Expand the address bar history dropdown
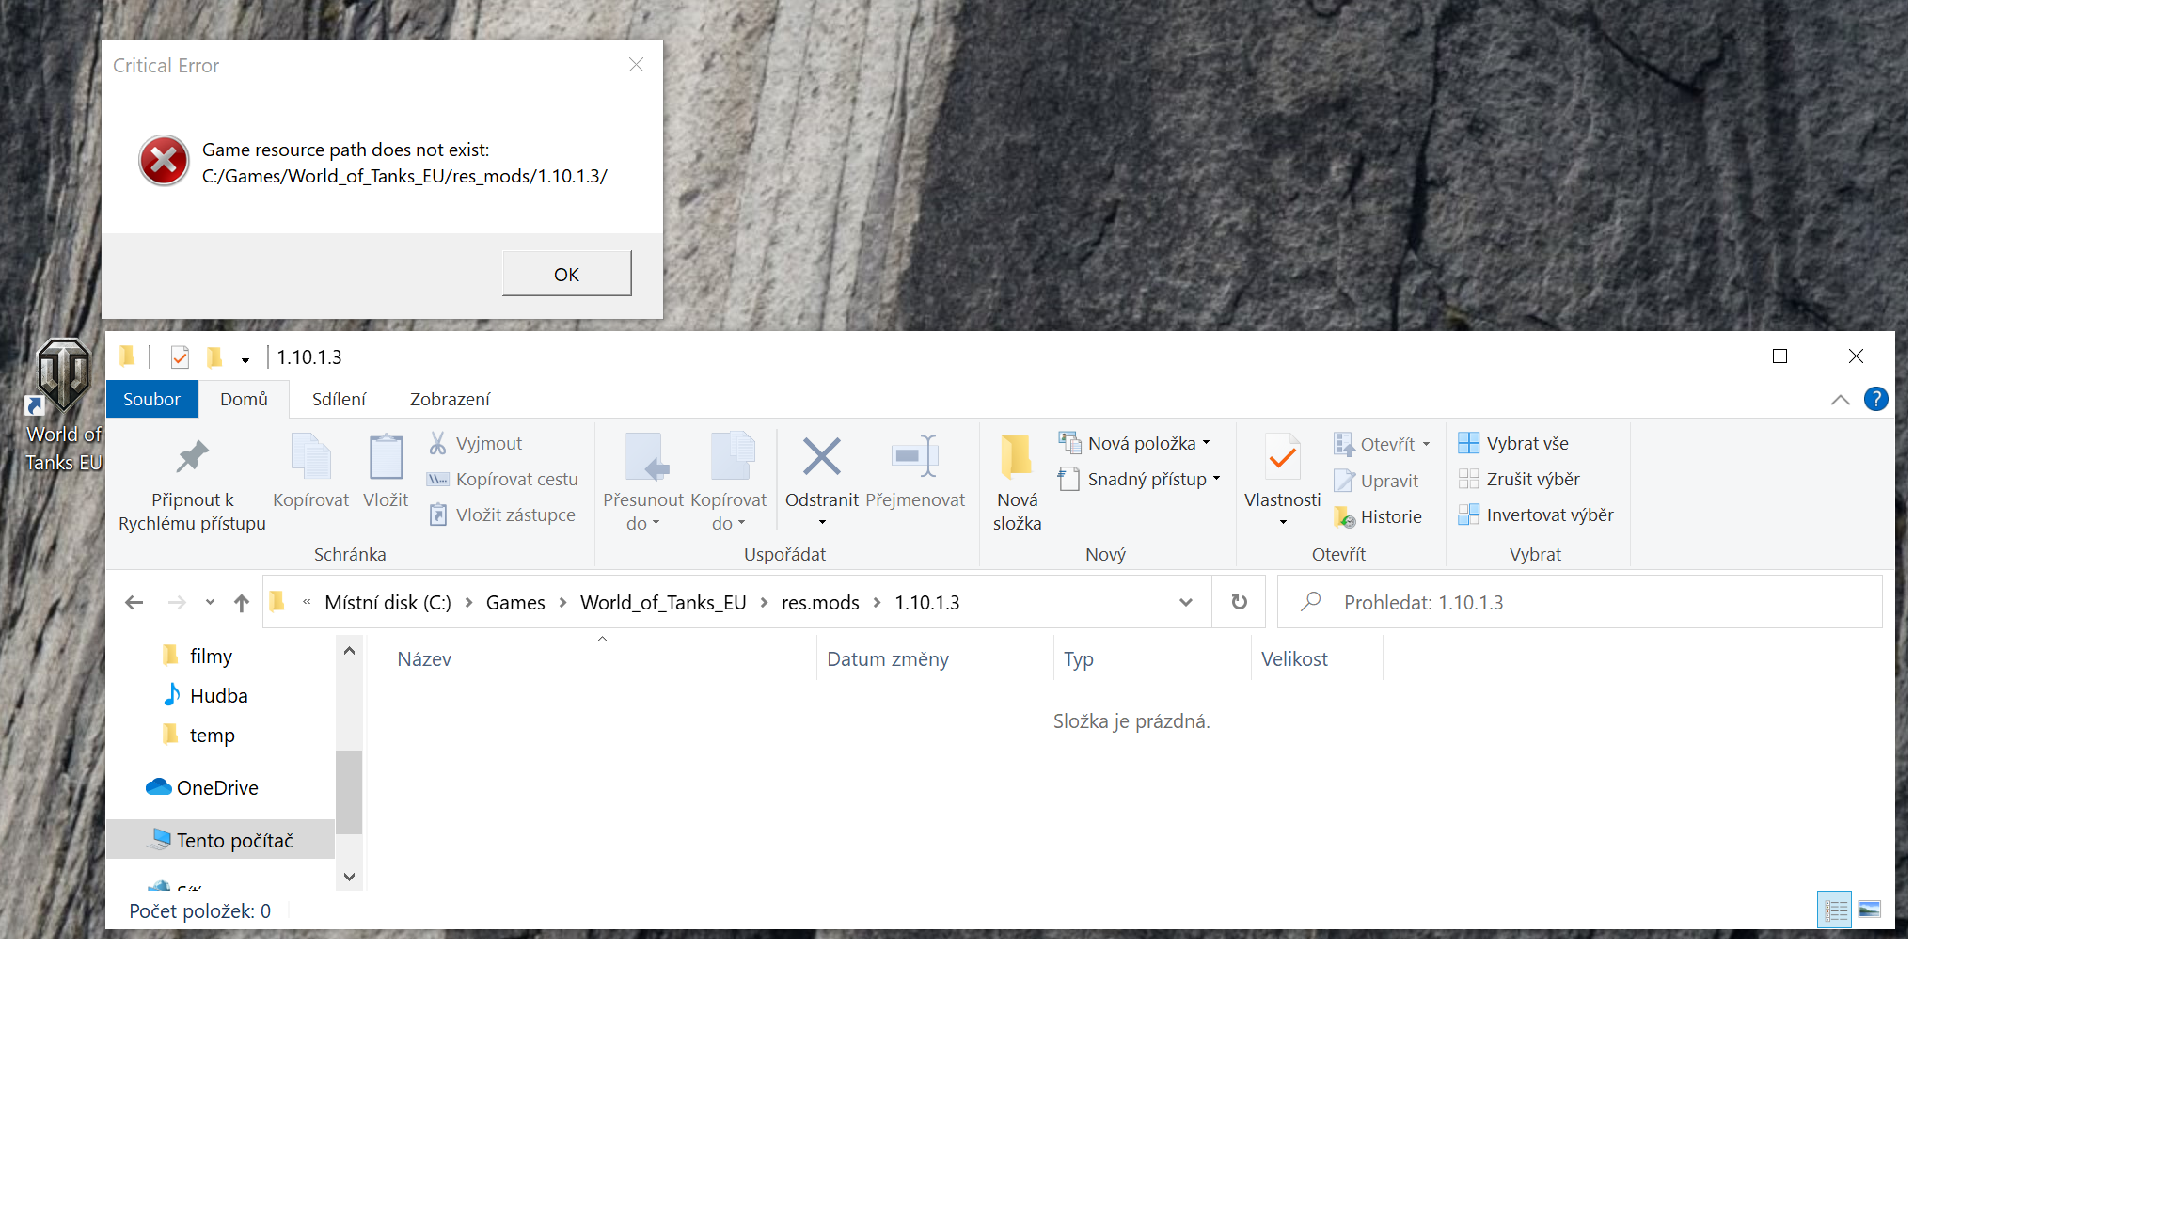The height and width of the screenshot is (1219, 2167). tap(1186, 603)
